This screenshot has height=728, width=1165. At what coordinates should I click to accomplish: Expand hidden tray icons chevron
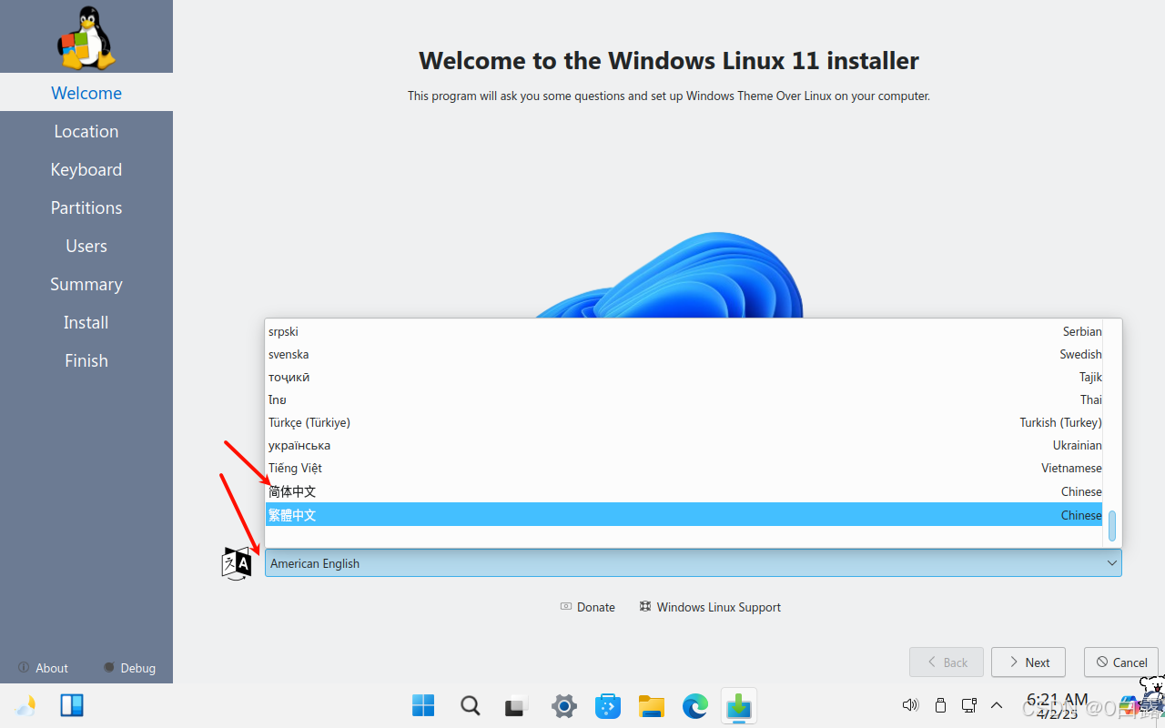click(x=997, y=705)
